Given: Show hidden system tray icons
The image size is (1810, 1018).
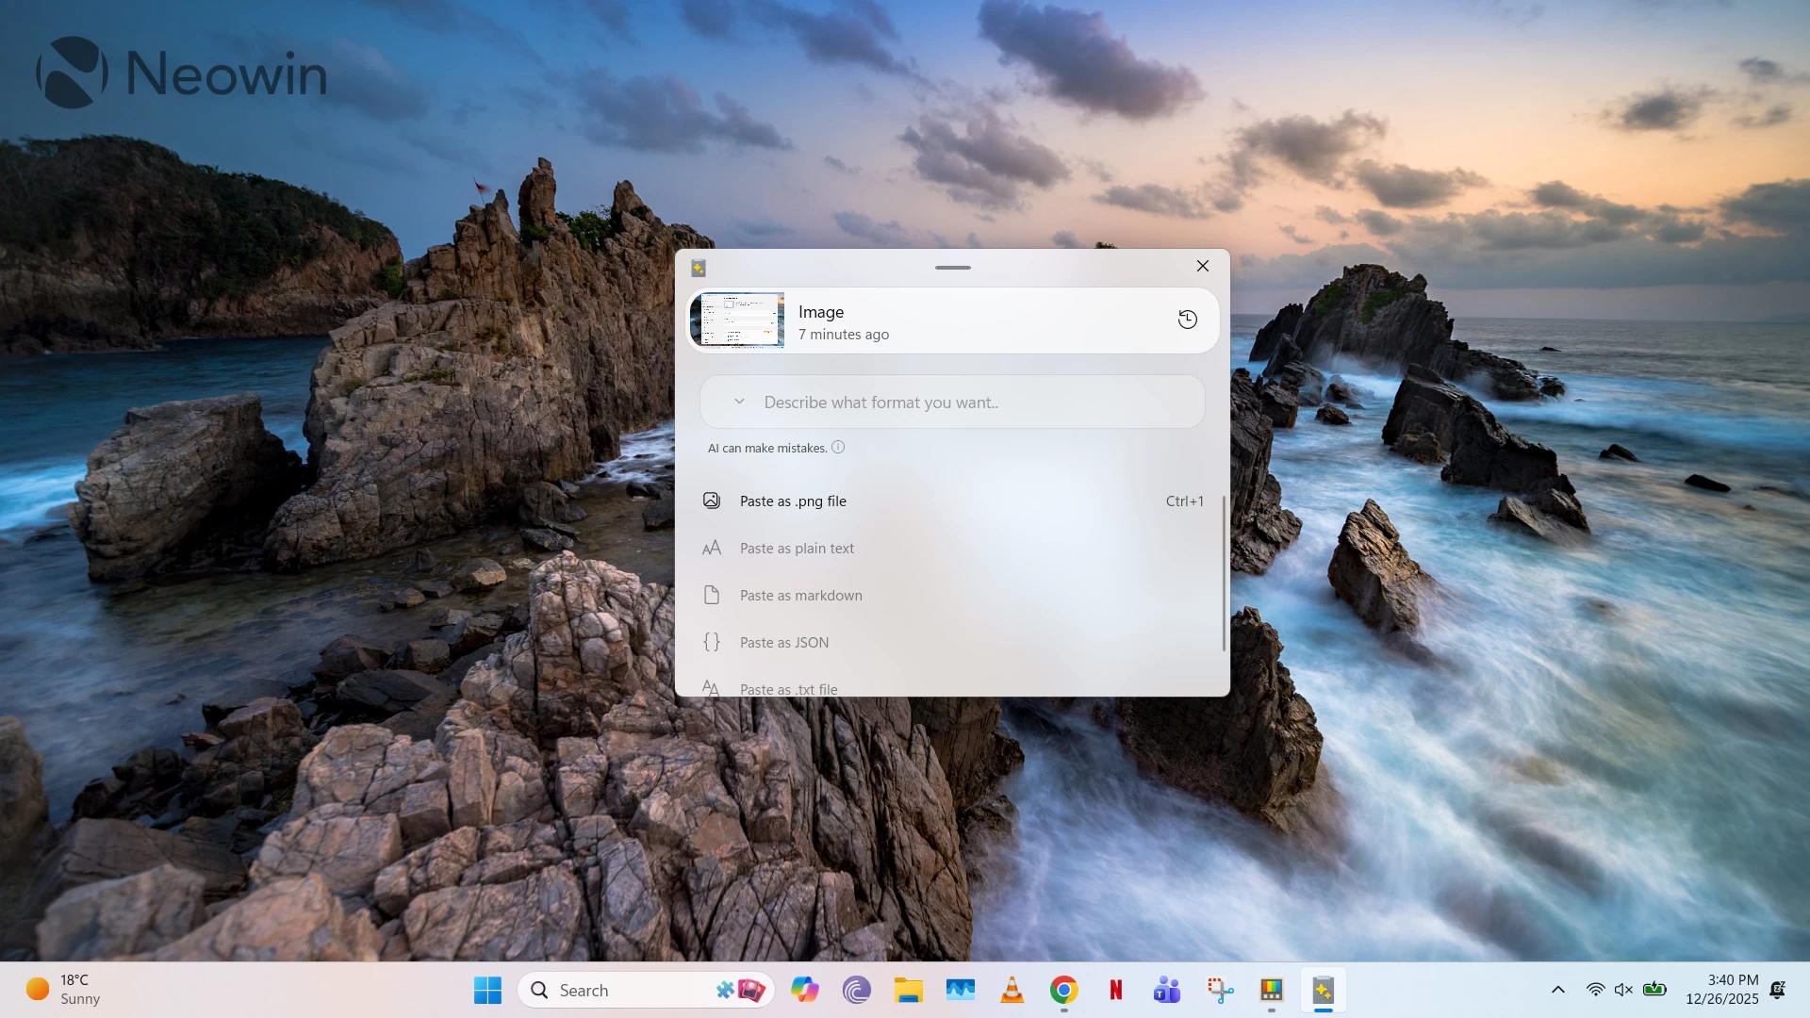Looking at the screenshot, I should pyautogui.click(x=1558, y=990).
